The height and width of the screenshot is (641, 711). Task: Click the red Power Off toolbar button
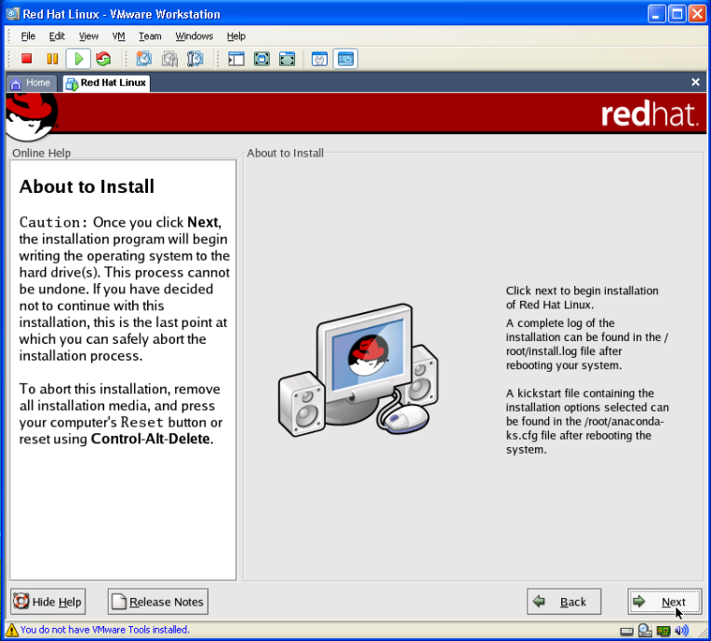pos(27,59)
